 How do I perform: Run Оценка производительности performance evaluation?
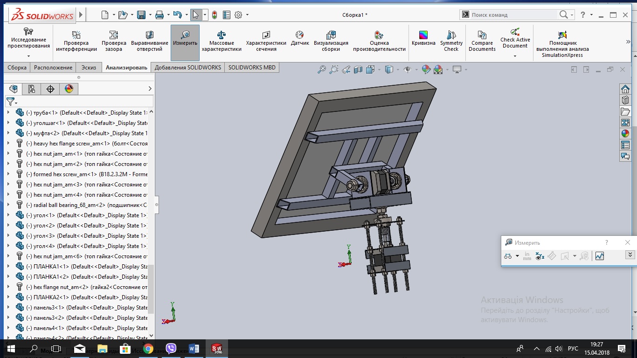point(379,41)
